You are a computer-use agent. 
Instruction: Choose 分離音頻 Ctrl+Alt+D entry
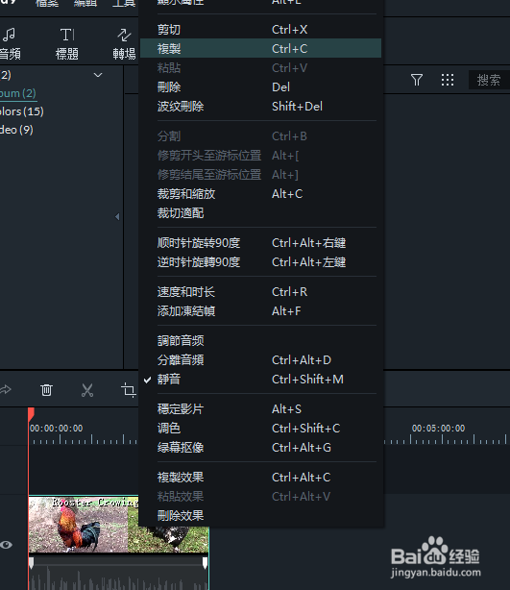pyautogui.click(x=260, y=359)
